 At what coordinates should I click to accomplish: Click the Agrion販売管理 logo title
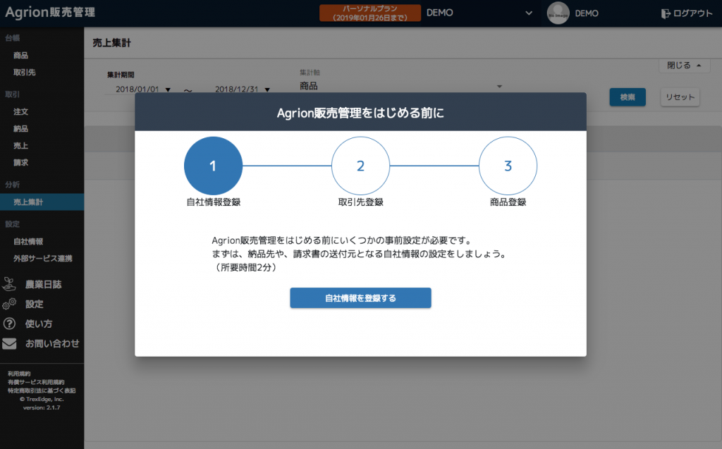50,13
